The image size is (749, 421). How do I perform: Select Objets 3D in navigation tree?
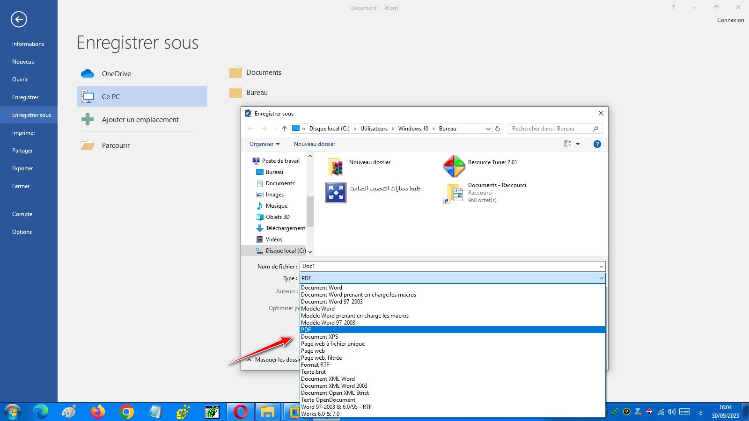[x=273, y=217]
